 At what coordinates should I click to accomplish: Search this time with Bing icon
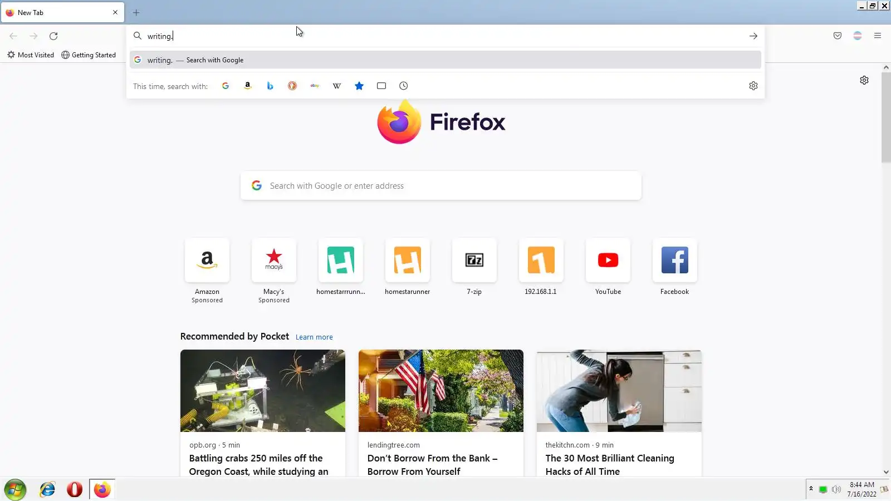click(270, 86)
